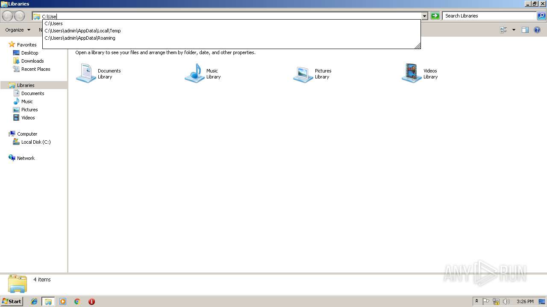Click the "4 items" status text
Viewport: 547px width, 307px height.
click(42, 280)
